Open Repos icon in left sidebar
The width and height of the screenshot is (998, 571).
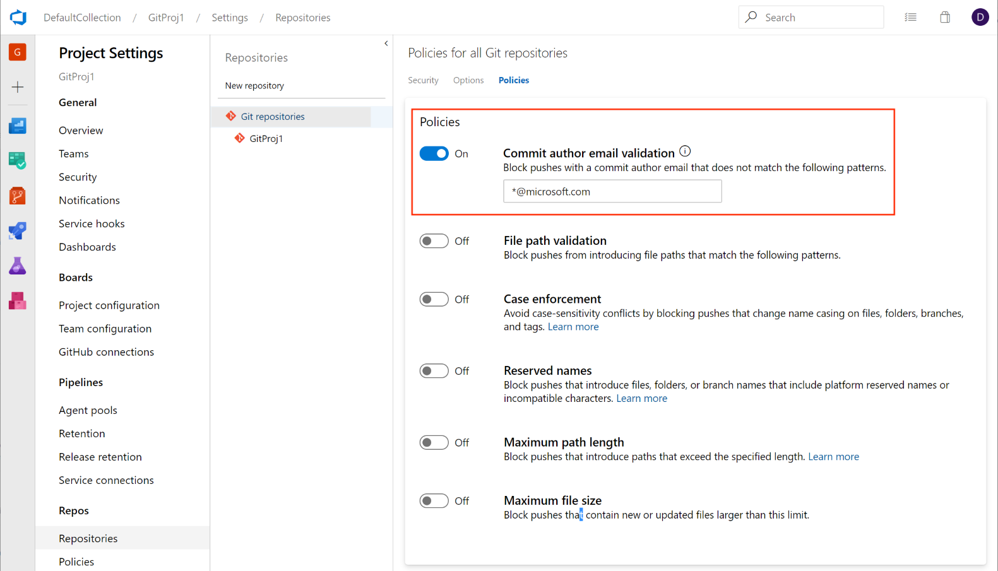[x=18, y=196]
